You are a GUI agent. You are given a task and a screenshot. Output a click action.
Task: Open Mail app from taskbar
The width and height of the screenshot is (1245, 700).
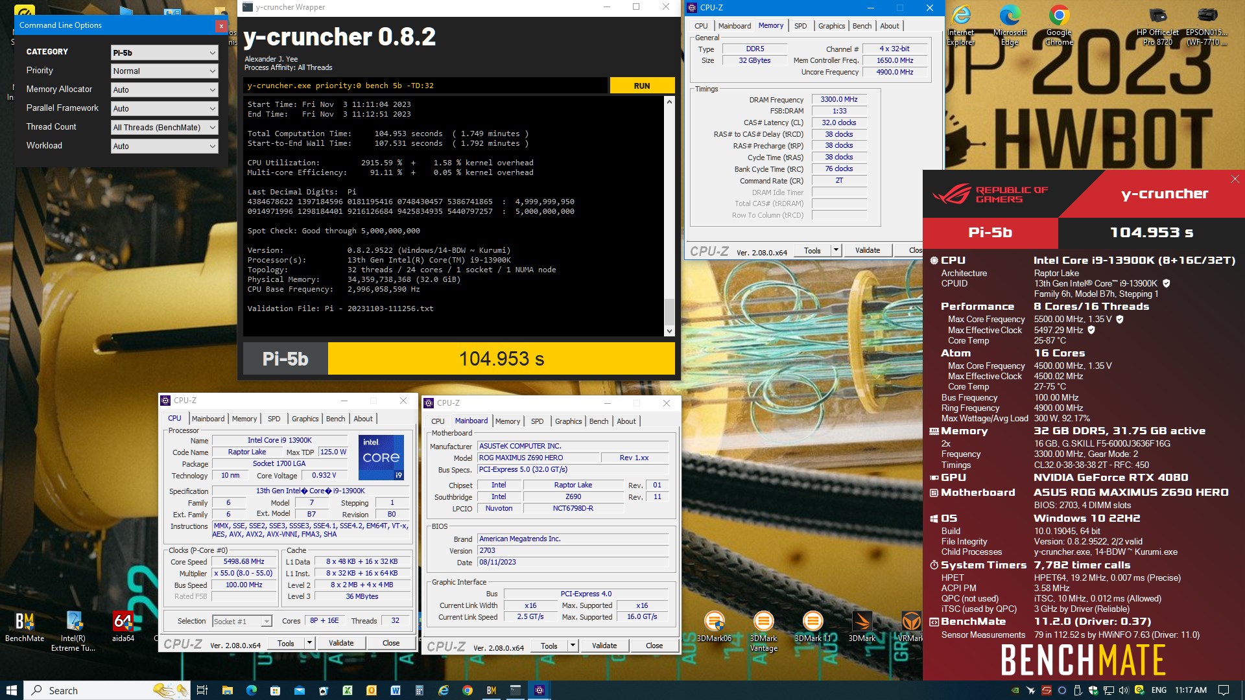[299, 690]
